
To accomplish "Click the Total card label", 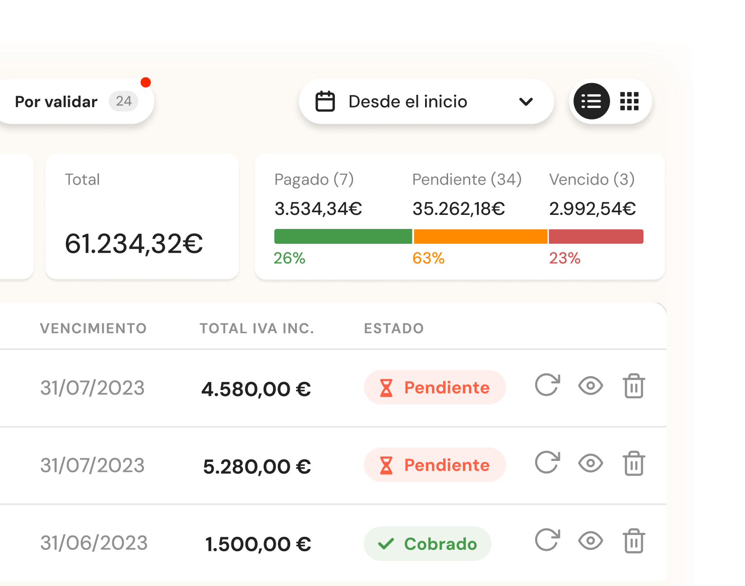I will (82, 180).
